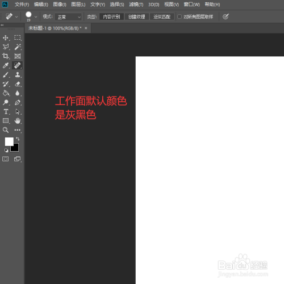This screenshot has width=284, height=284.
Task: Select the Horizontal Type tool
Action: point(6,112)
